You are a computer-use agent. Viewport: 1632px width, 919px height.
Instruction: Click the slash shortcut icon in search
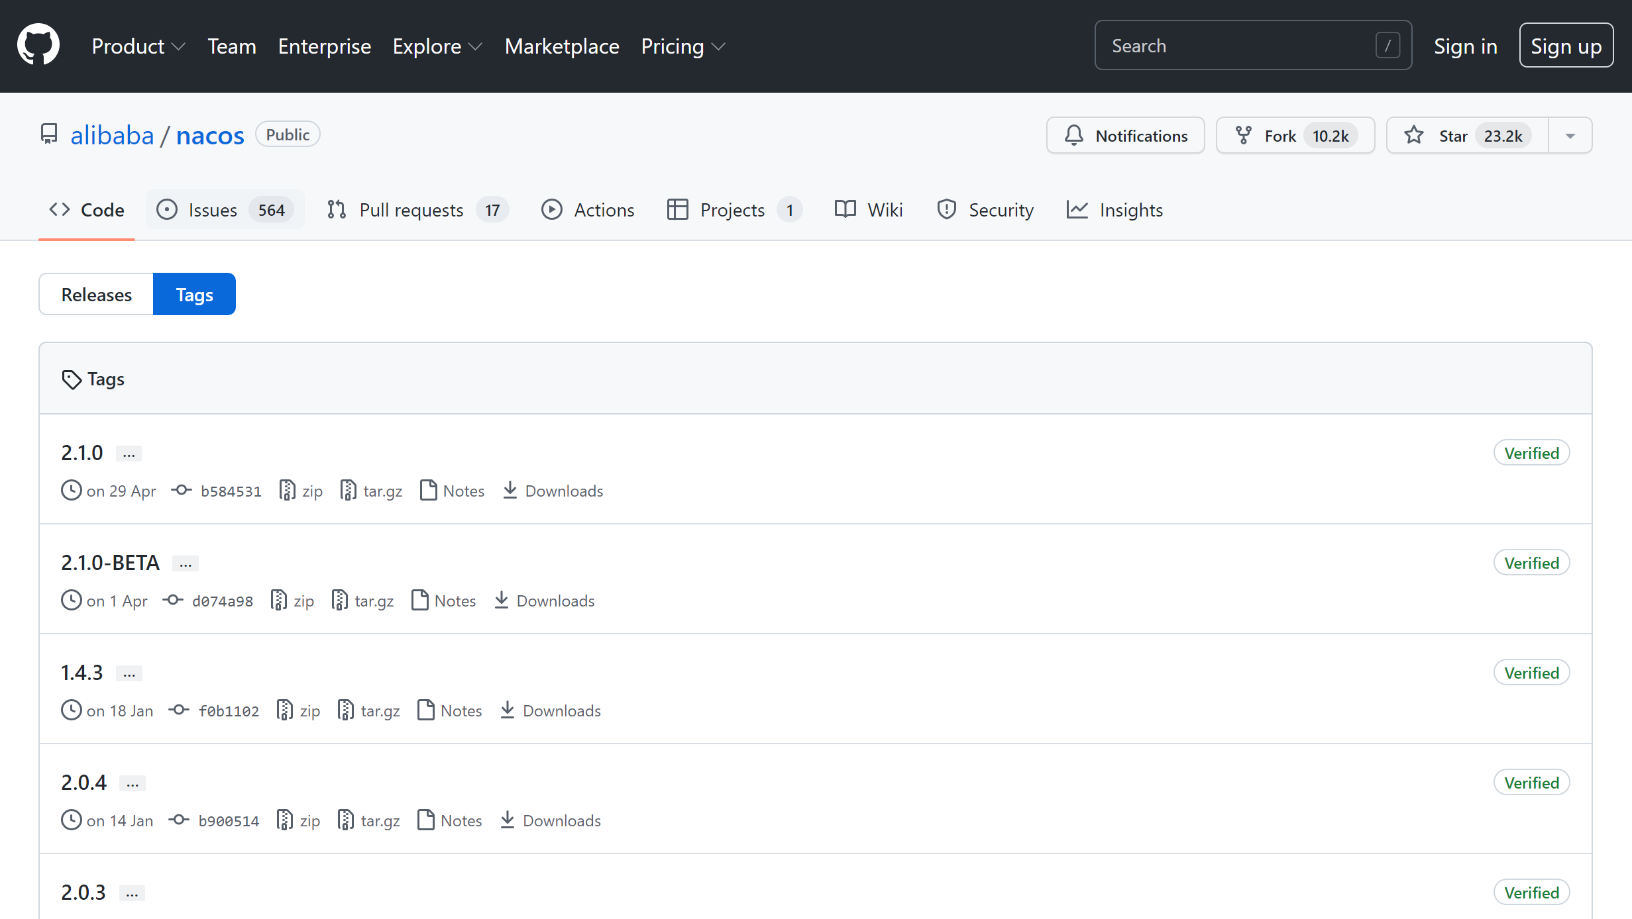[1387, 46]
